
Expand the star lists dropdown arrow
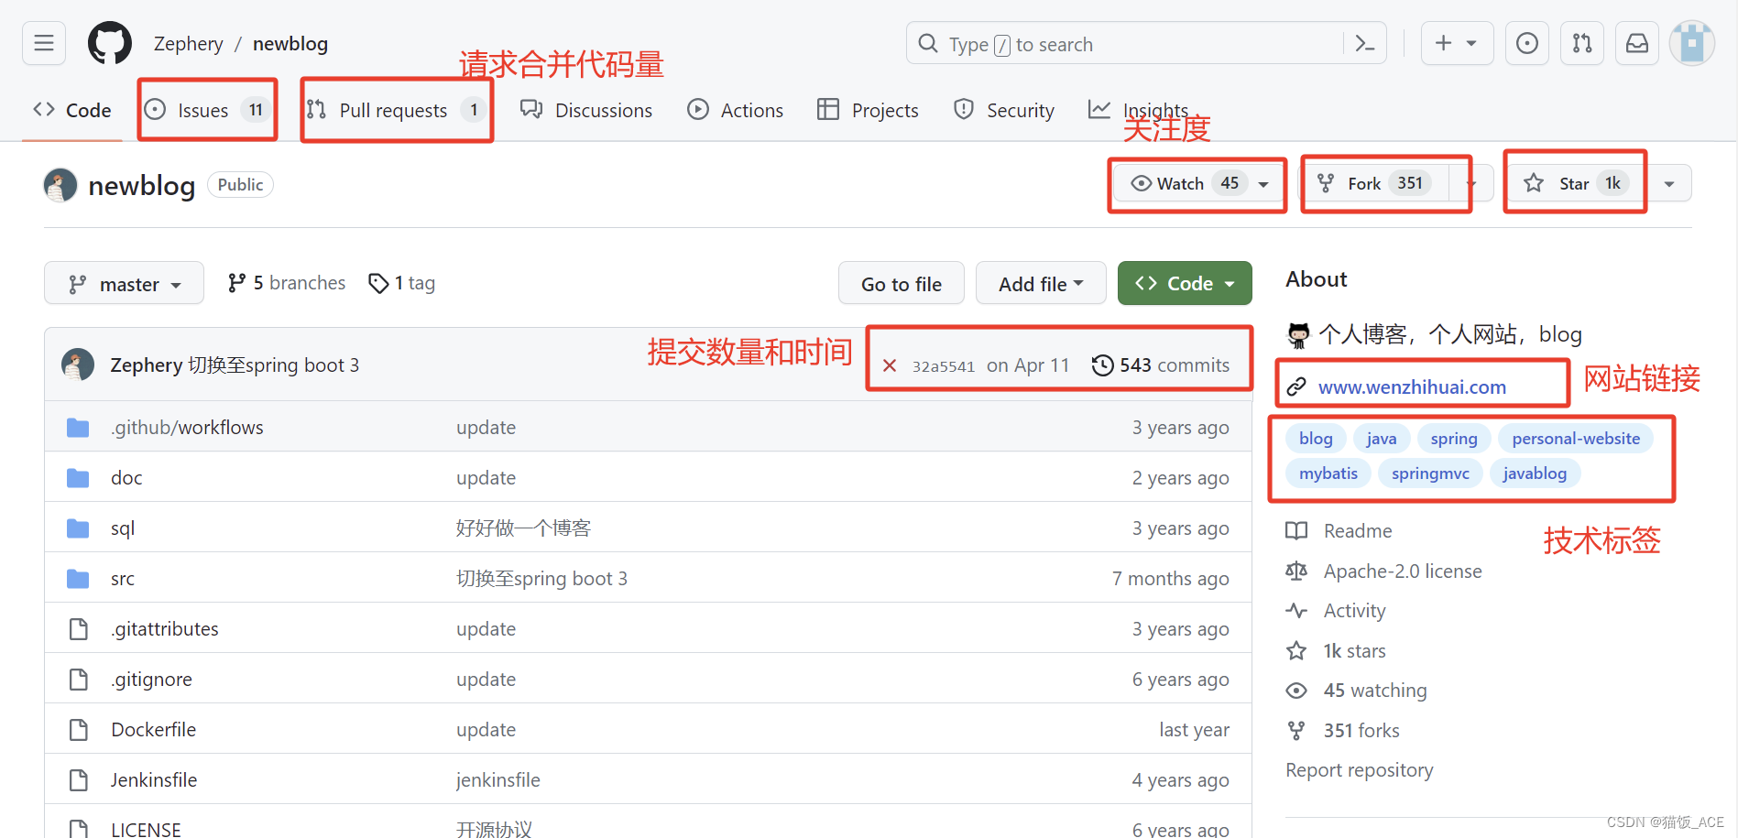1669,183
